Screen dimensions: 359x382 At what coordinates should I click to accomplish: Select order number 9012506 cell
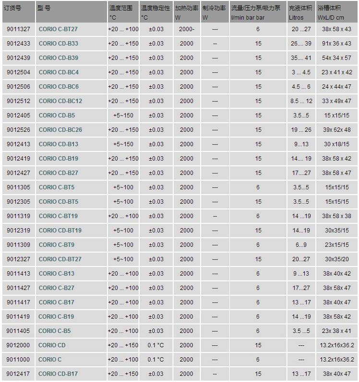coord(18,87)
